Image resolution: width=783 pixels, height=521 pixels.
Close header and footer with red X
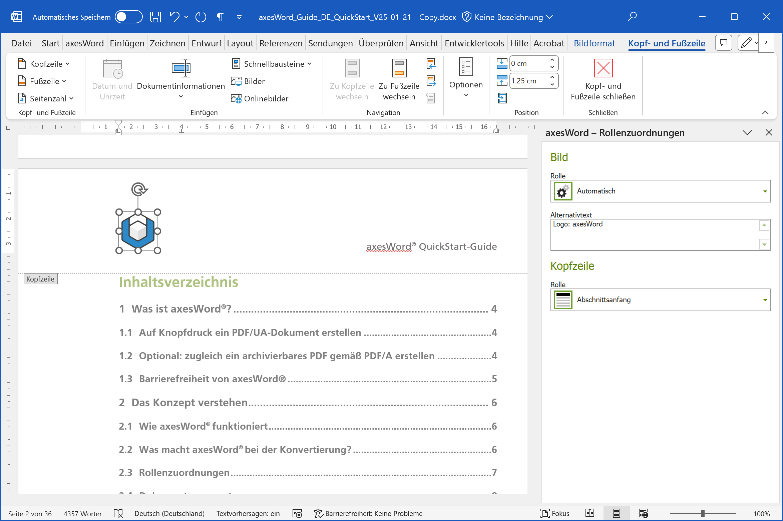click(603, 80)
